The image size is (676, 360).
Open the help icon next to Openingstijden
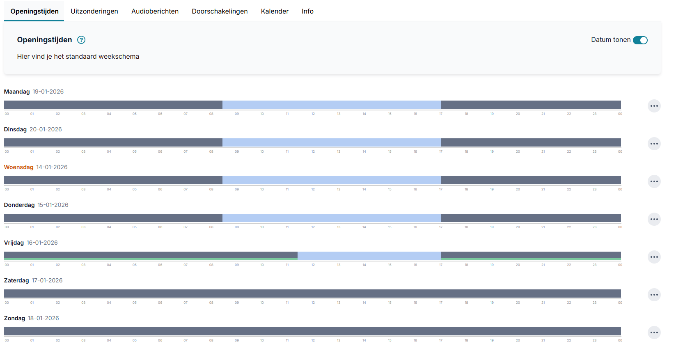tap(81, 40)
